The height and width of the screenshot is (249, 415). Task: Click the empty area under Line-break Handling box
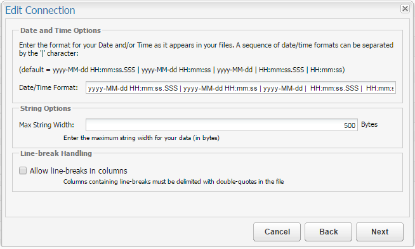click(208, 204)
